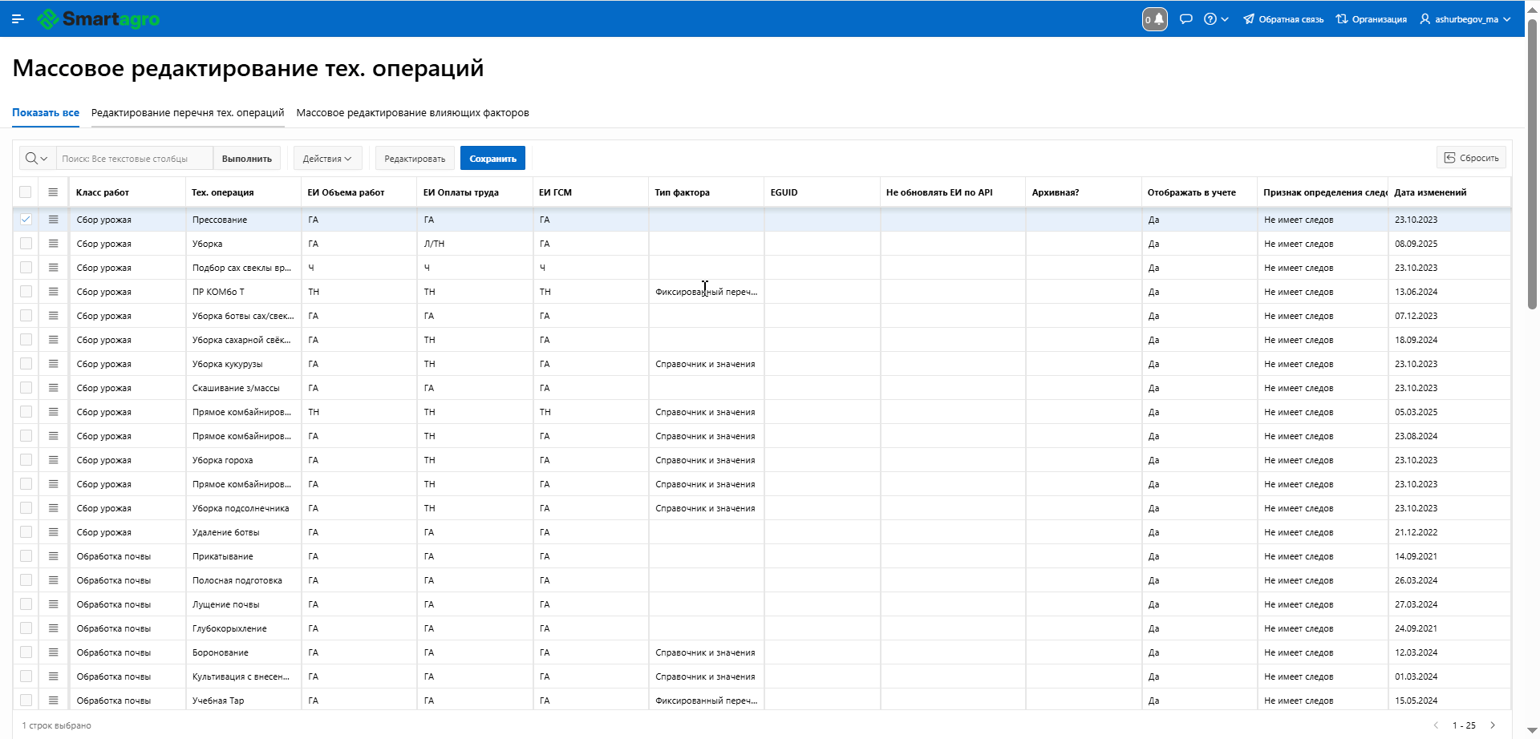Uncheck the selected Прессование row checkbox
The width and height of the screenshot is (1540, 739).
click(x=26, y=220)
